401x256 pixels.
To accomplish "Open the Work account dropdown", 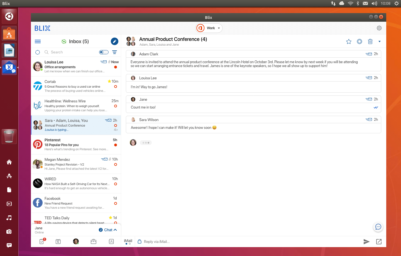I will pyautogui.click(x=209, y=28).
